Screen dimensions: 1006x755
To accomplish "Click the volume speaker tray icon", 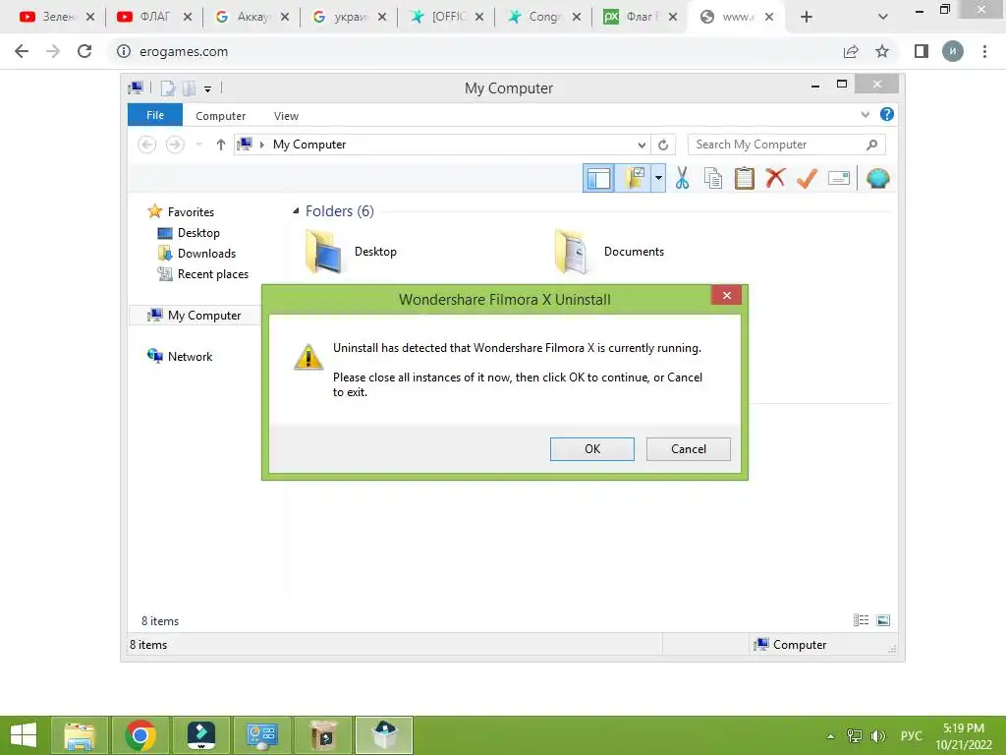I will point(877,735).
